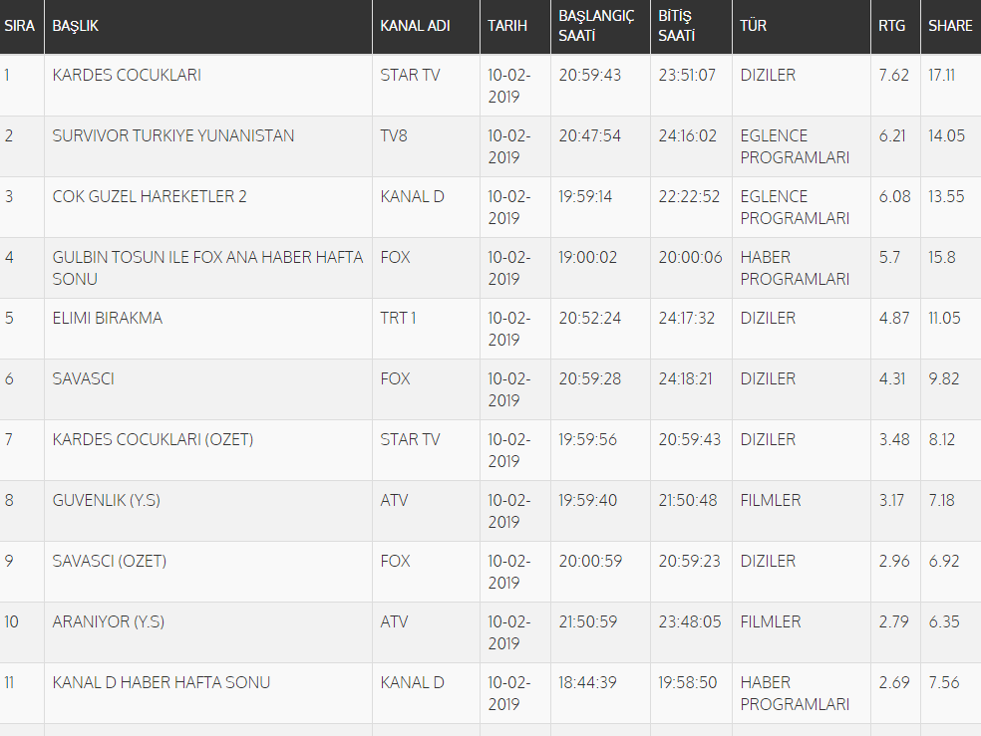The image size is (981, 736).
Task: Click the RTG column header
Action: coord(892,26)
